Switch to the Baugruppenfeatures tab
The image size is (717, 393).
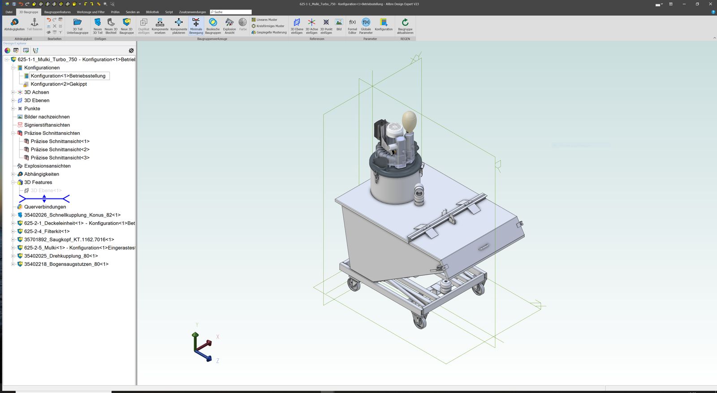coord(57,12)
